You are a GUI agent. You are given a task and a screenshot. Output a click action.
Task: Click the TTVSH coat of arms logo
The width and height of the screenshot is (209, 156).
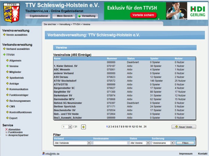point(11,13)
